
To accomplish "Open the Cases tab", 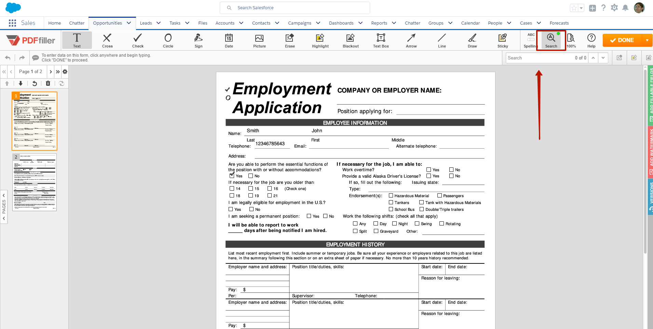I will [526, 23].
